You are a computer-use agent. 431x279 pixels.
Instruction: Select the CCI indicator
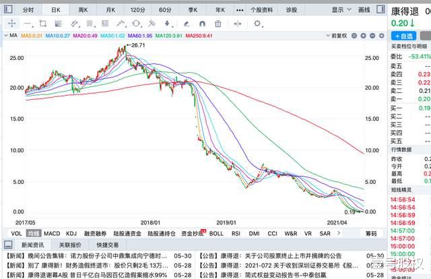click(272, 233)
